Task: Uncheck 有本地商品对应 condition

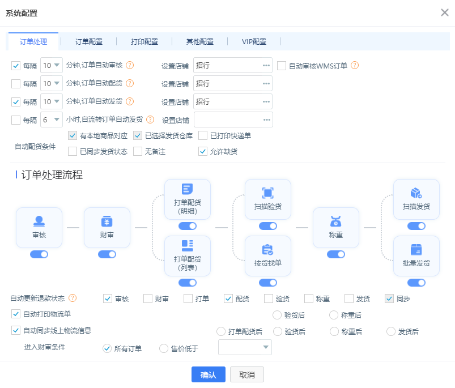Action: coord(73,135)
